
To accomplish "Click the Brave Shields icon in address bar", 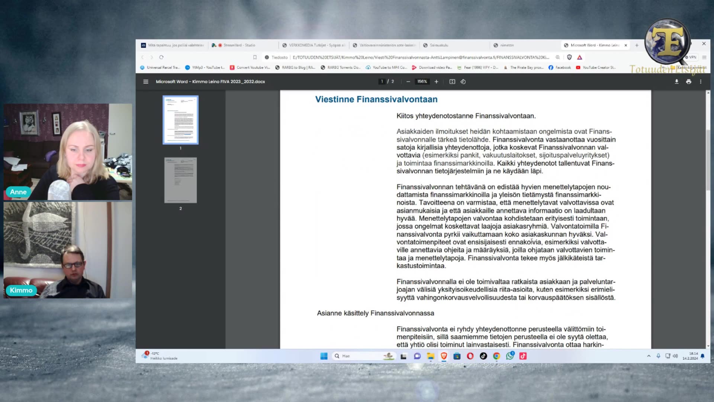I will coord(569,57).
